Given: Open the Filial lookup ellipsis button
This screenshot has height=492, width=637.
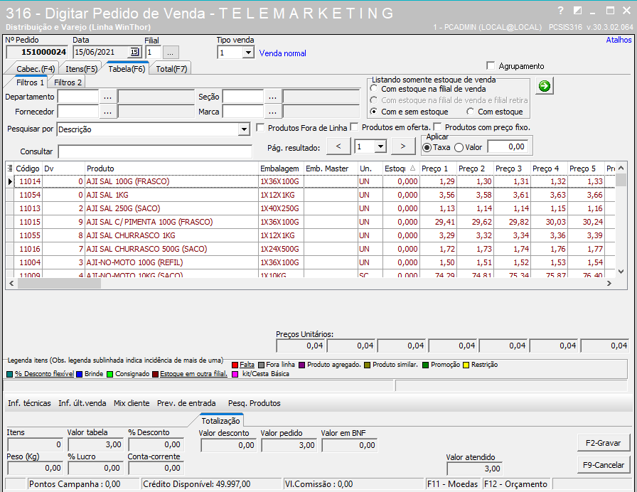Looking at the screenshot, I should tap(171, 53).
